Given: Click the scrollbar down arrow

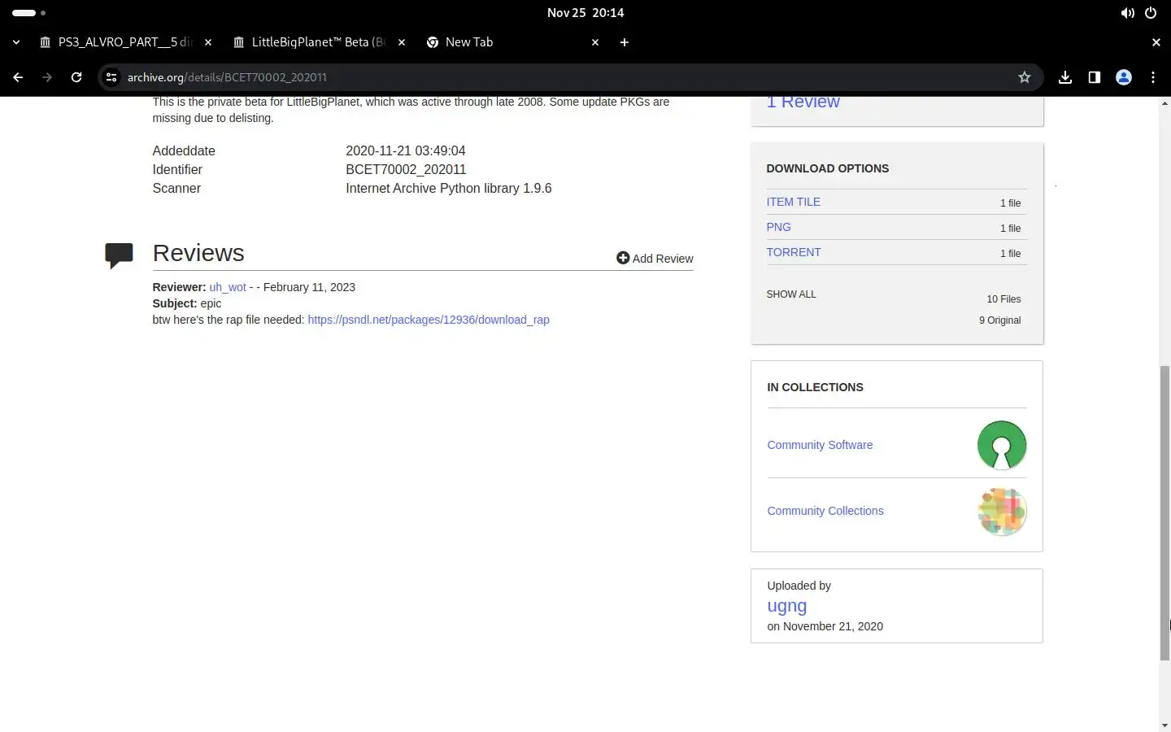Looking at the screenshot, I should point(1164,725).
